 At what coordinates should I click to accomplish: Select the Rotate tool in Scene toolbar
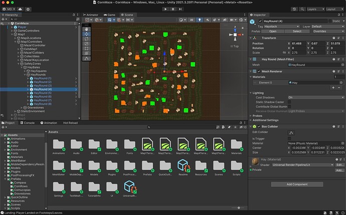point(86,39)
